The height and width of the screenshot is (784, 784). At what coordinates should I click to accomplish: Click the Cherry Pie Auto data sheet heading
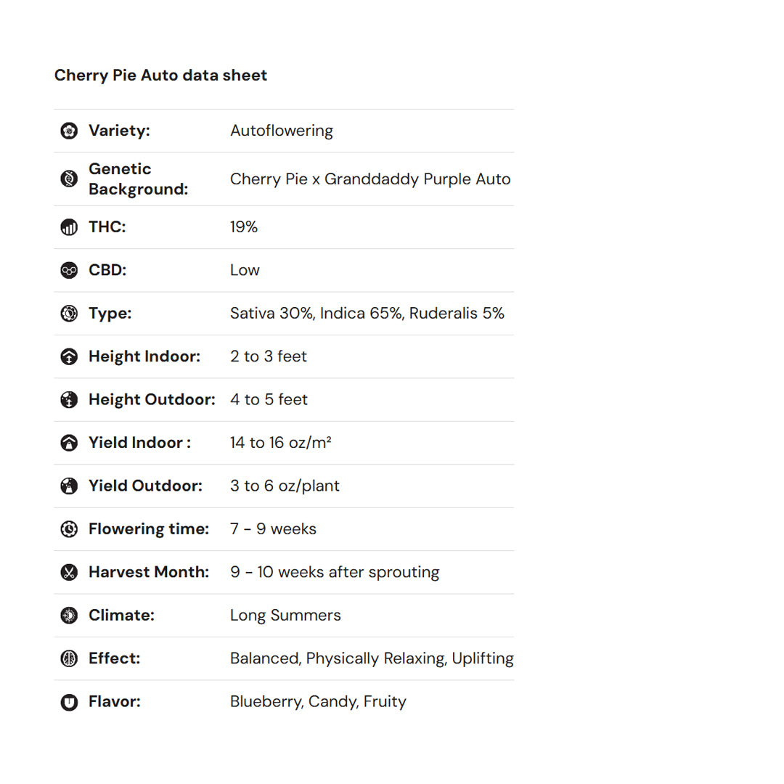pyautogui.click(x=160, y=75)
